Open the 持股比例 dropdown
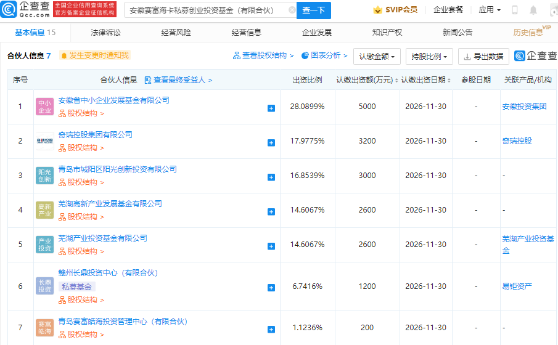Screen dimensions: 558x345 [x=429, y=56]
